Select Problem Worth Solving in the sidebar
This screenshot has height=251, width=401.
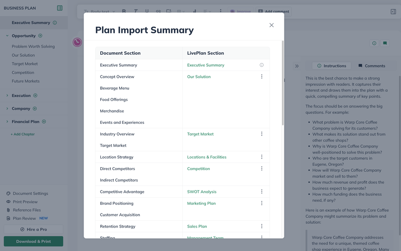pyautogui.click(x=33, y=46)
